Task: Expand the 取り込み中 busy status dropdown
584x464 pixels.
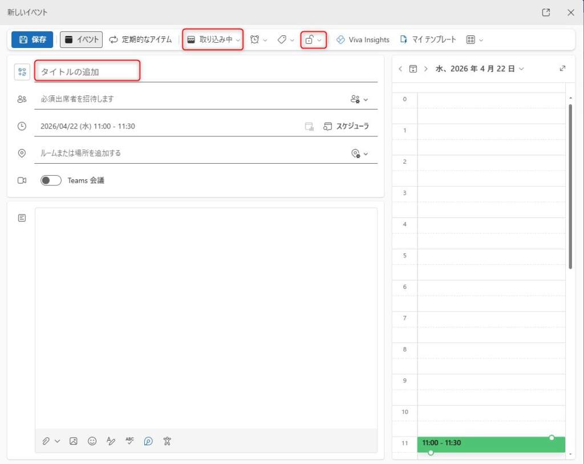Action: [x=213, y=39]
